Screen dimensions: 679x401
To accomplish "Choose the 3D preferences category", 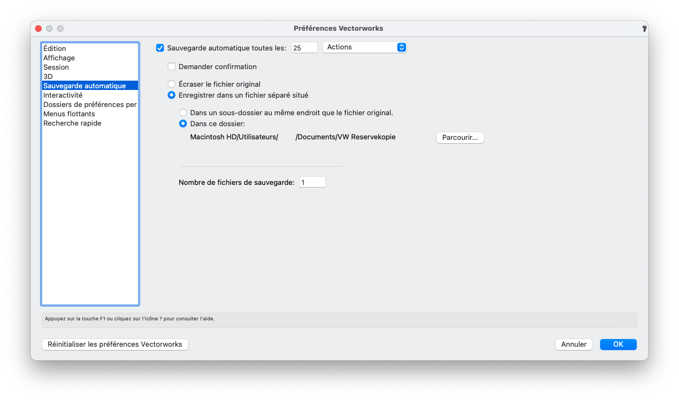I will 90,77.
